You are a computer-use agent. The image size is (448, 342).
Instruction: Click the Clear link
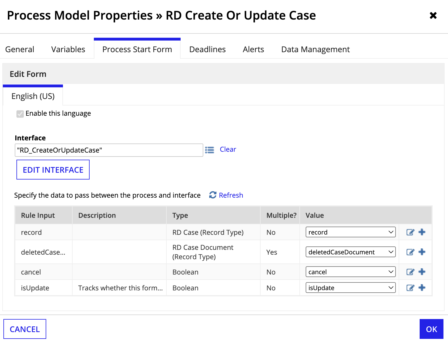(x=228, y=149)
